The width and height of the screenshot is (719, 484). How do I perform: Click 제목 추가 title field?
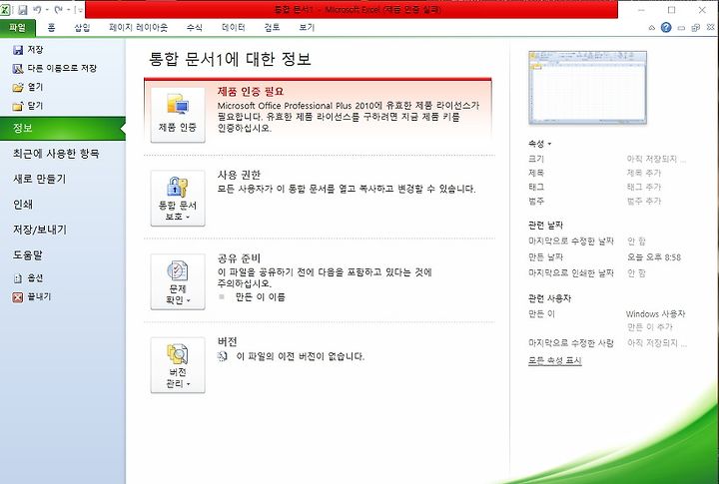(x=644, y=174)
